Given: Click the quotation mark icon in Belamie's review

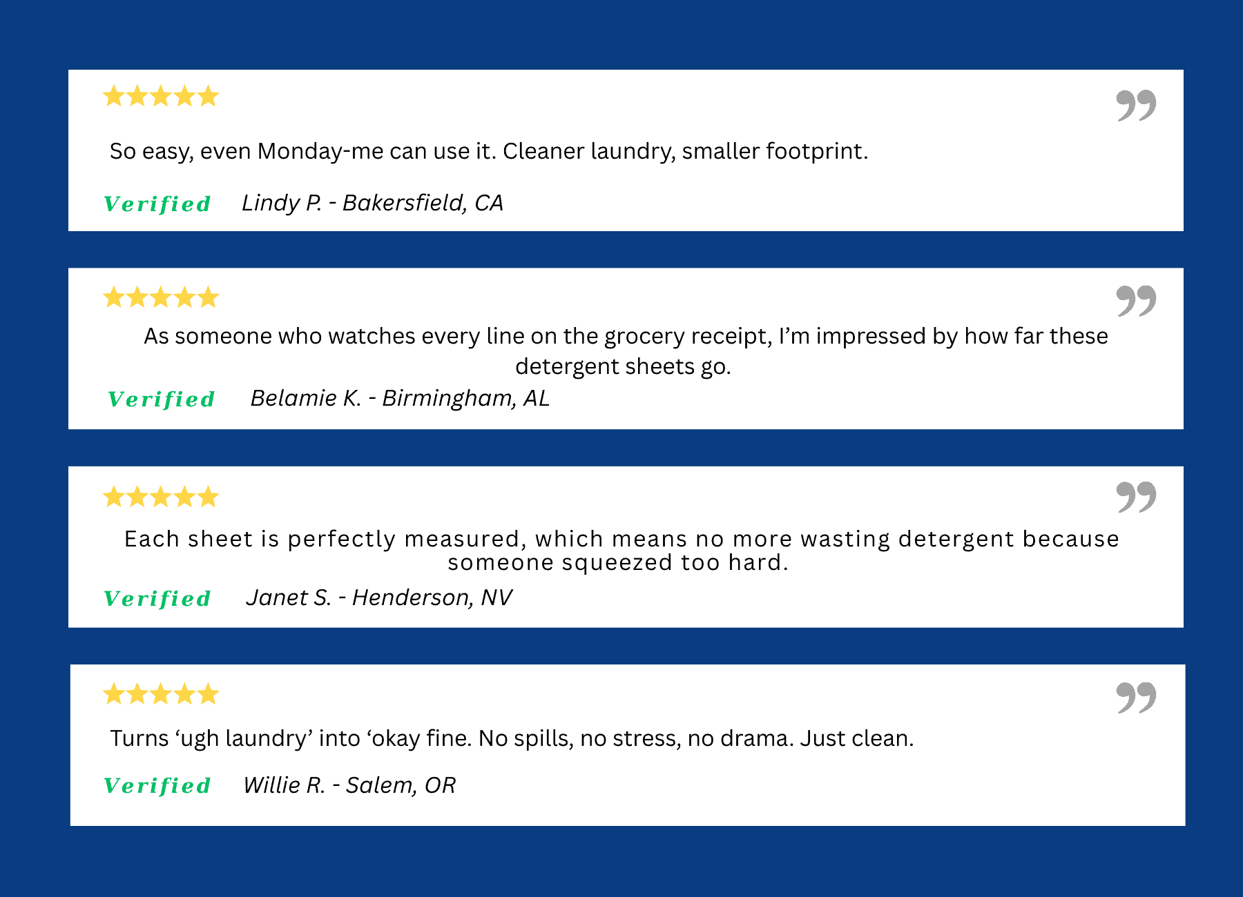Looking at the screenshot, I should tap(1136, 301).
